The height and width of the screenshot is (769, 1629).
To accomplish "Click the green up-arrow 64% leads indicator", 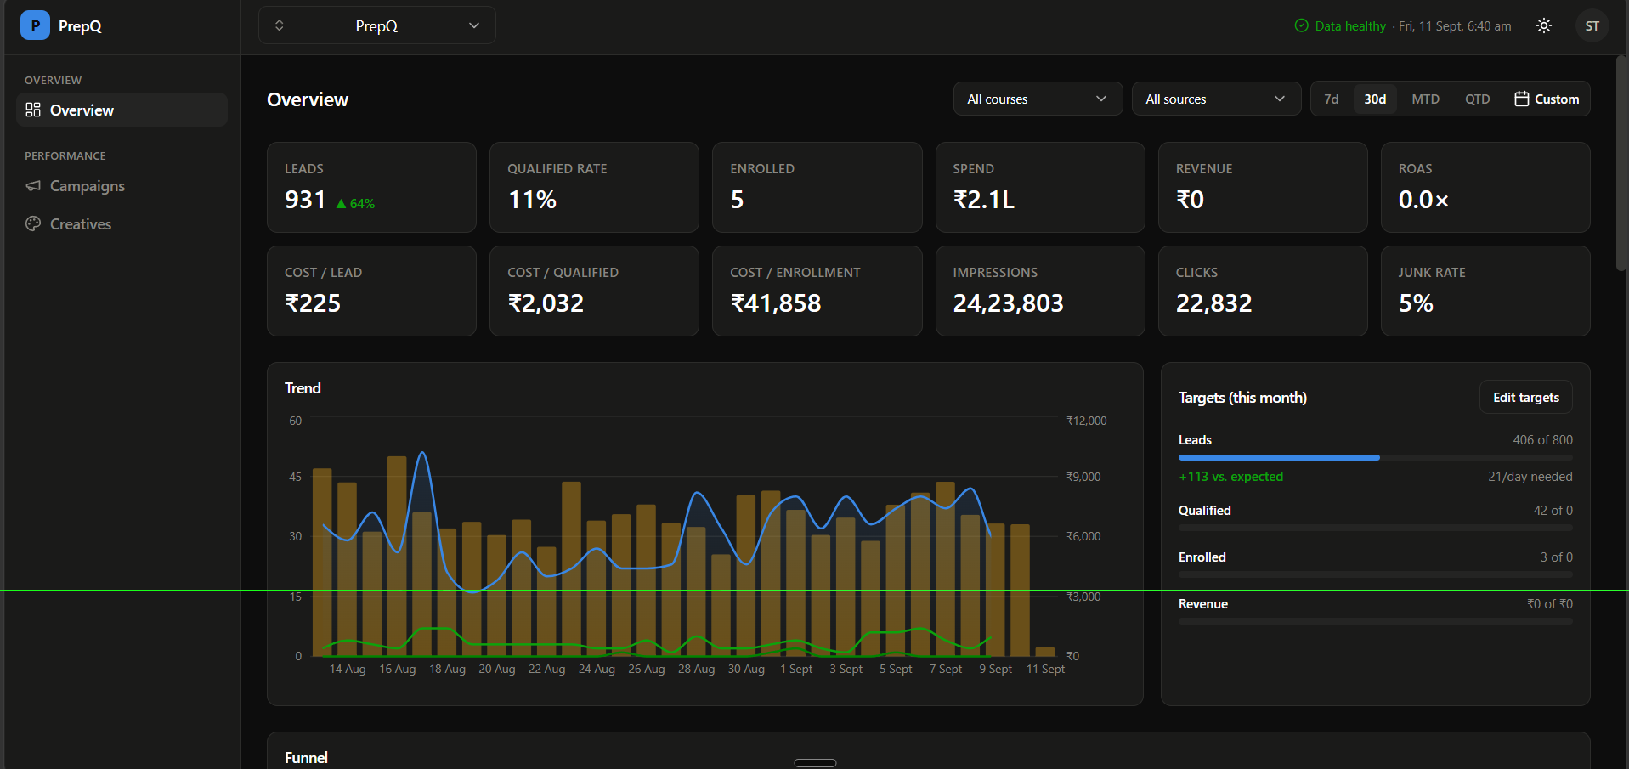I will (355, 204).
